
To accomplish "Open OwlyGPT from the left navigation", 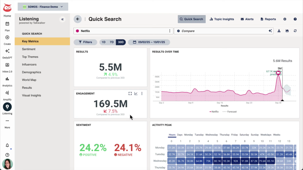I will pyautogui.click(x=7, y=53).
